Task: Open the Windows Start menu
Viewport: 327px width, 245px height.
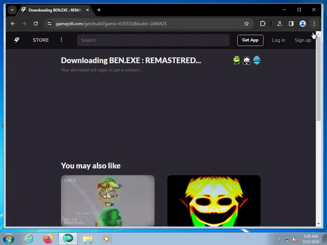Action: 8,239
